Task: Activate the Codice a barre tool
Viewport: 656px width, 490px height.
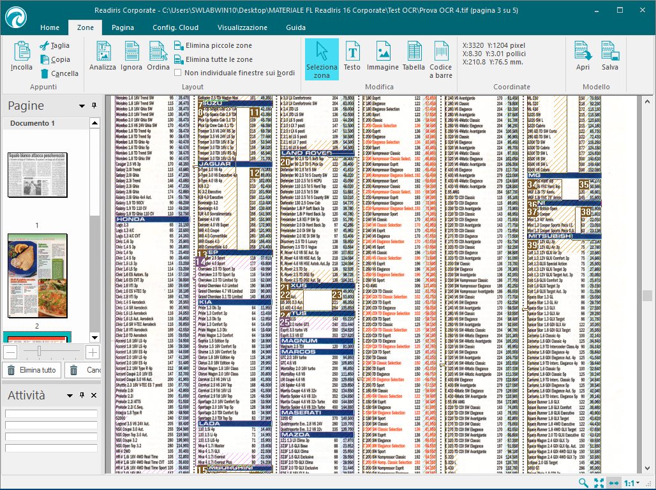Action: [440, 59]
